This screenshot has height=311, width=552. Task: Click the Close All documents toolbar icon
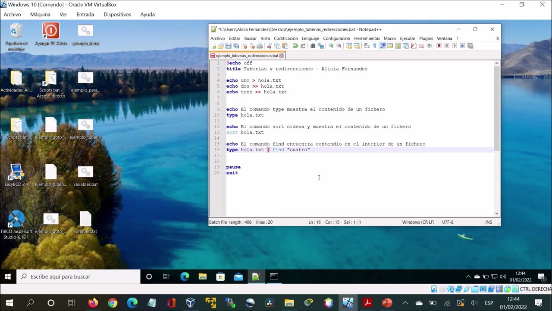point(252,46)
